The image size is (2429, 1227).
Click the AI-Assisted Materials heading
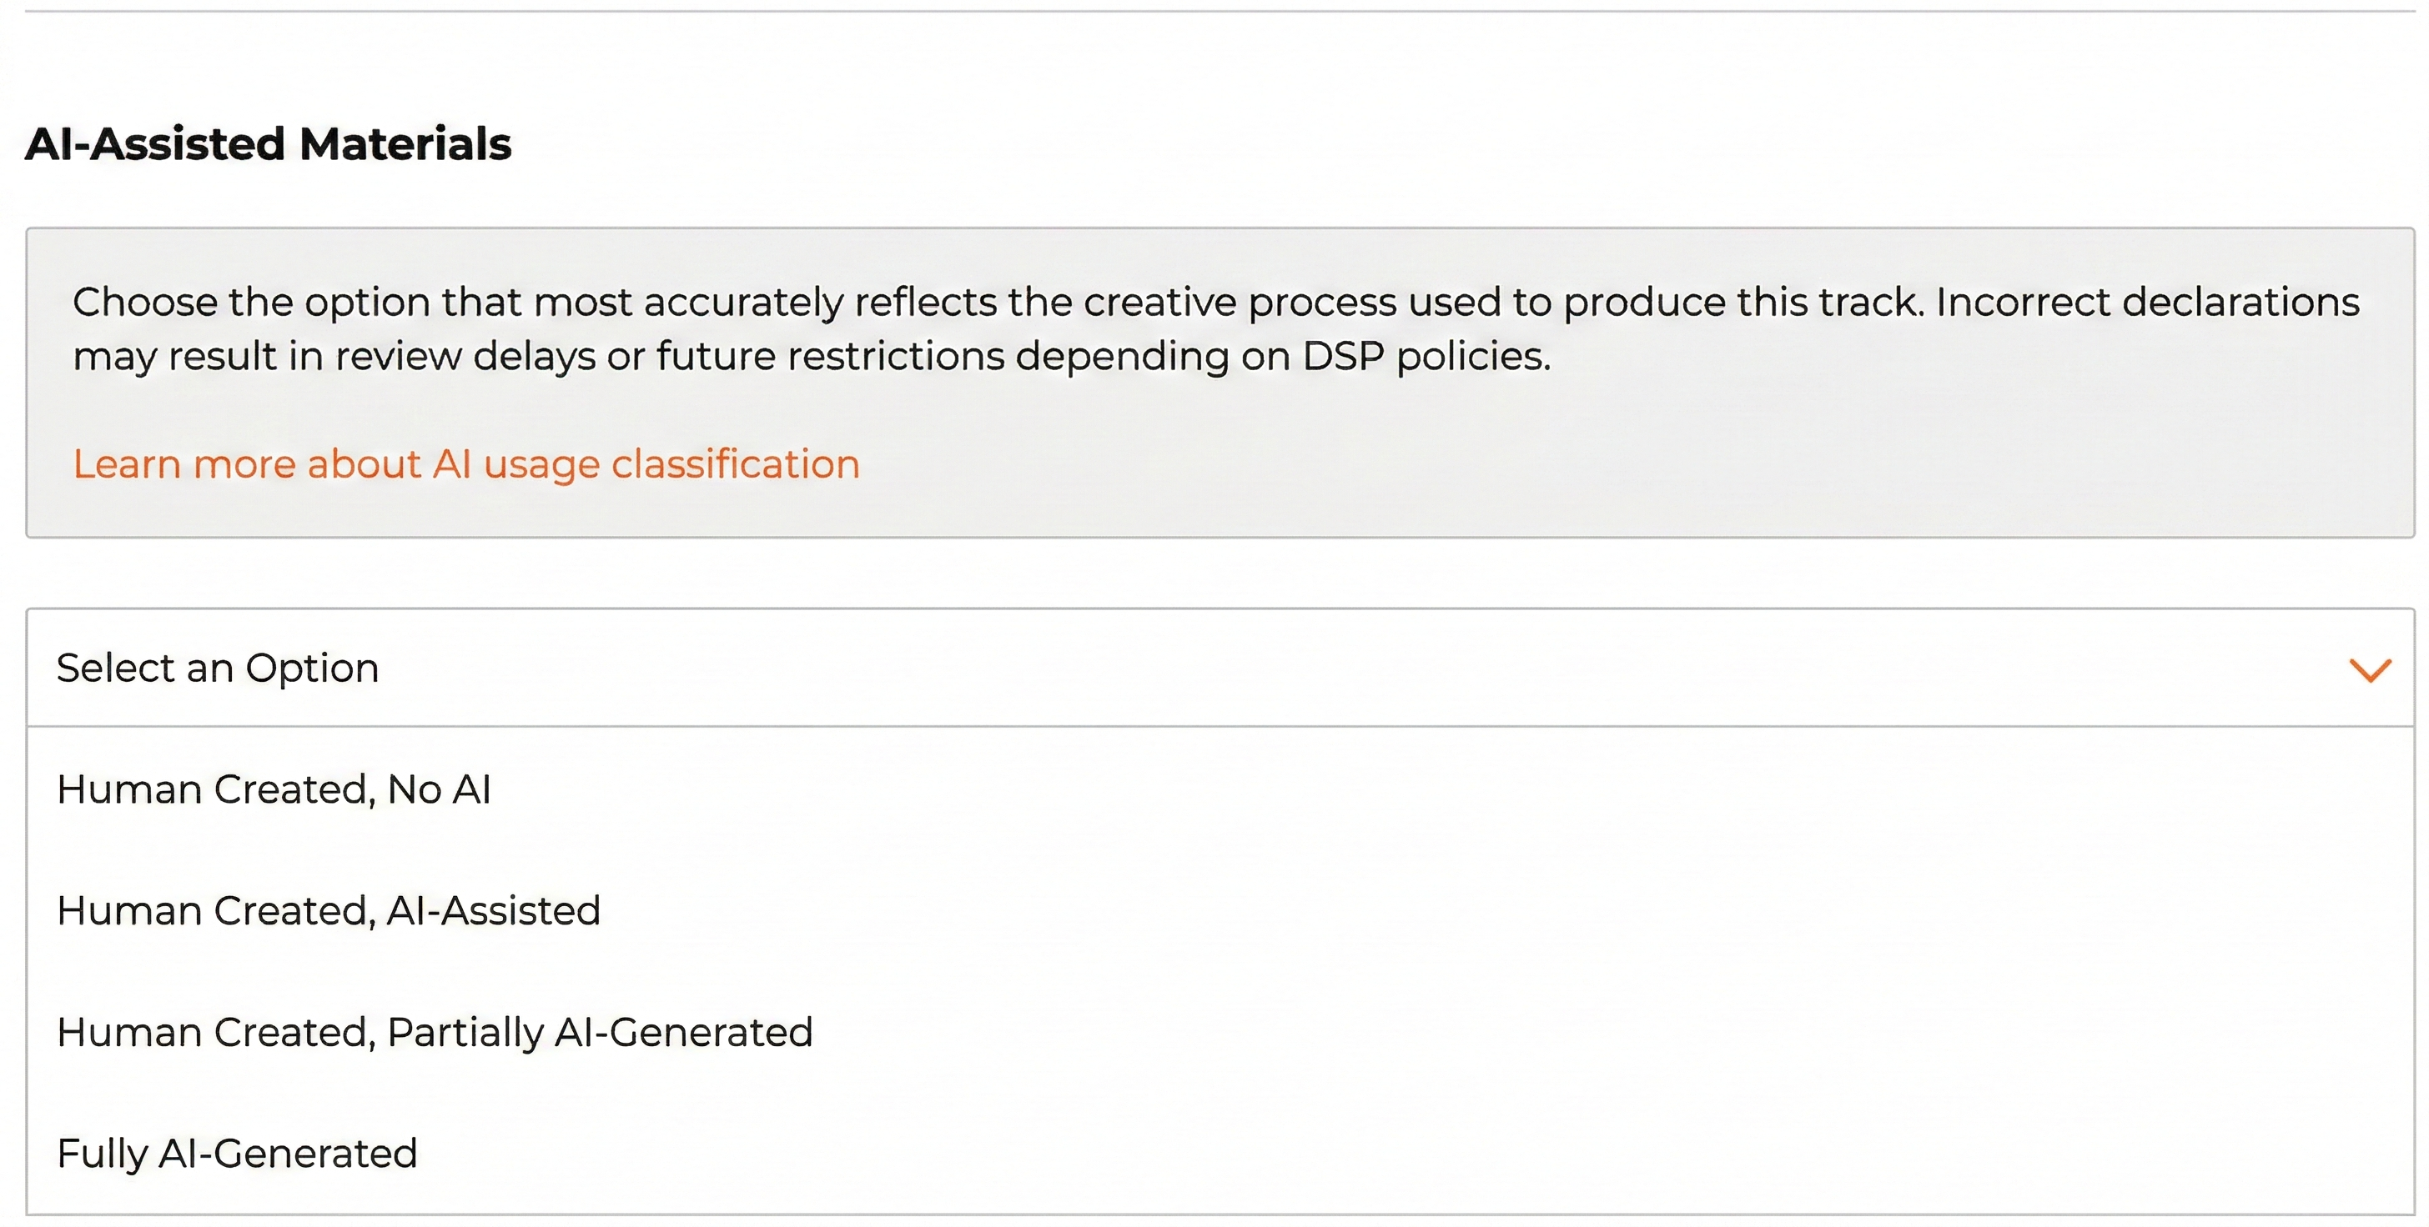pos(269,143)
